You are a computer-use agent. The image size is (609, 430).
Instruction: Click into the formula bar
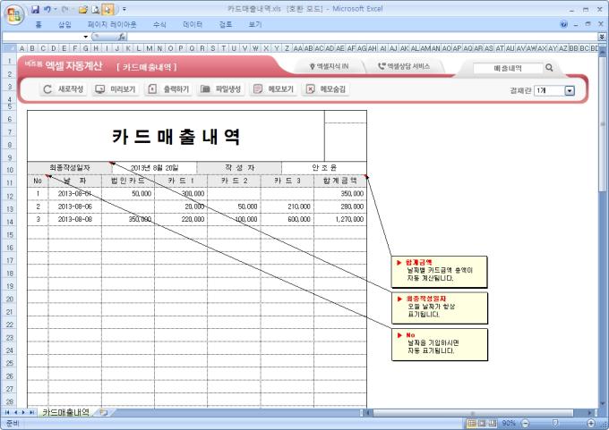[x=363, y=37]
